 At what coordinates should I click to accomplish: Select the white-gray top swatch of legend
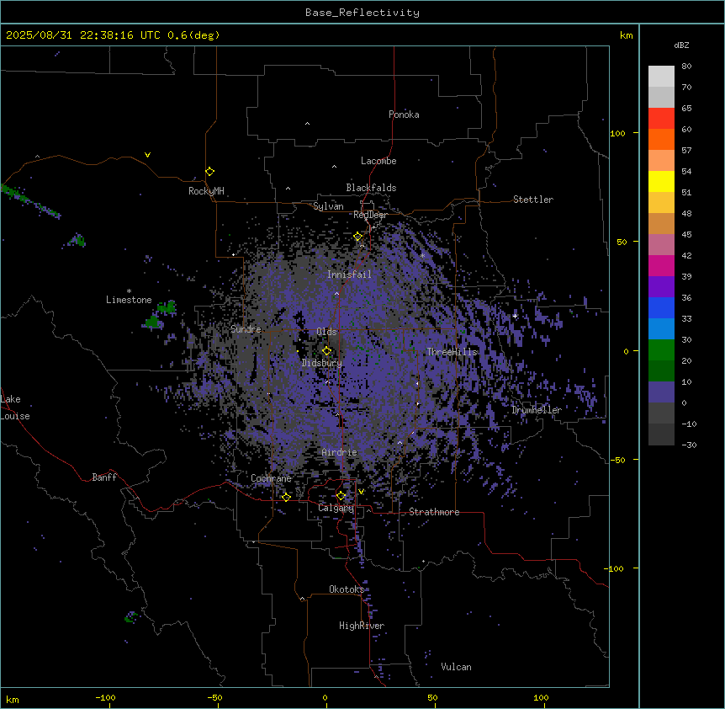[x=661, y=76]
